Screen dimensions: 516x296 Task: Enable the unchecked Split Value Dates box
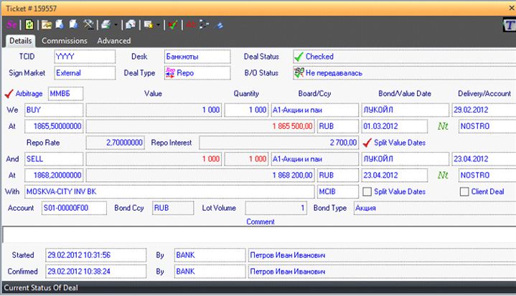pyautogui.click(x=367, y=191)
